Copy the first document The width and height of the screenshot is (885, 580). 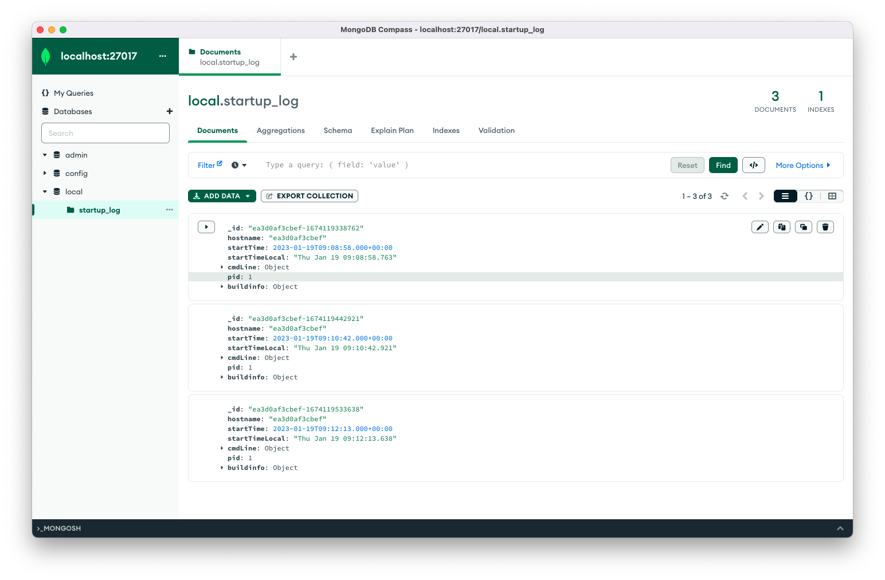[782, 227]
